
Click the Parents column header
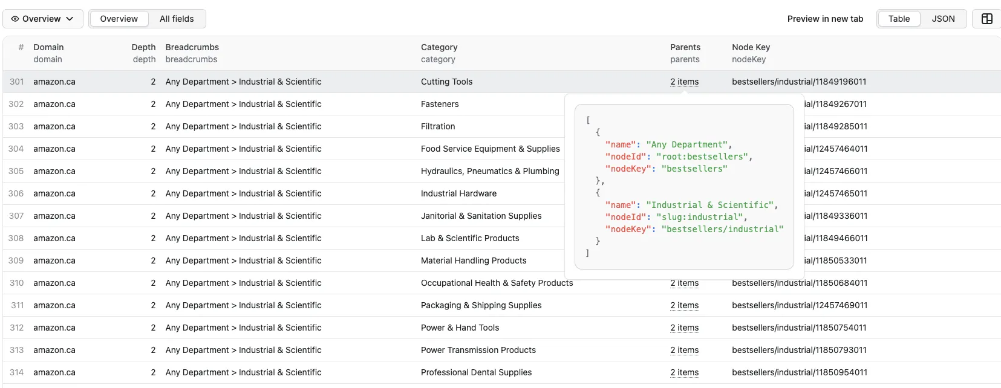pyautogui.click(x=685, y=47)
